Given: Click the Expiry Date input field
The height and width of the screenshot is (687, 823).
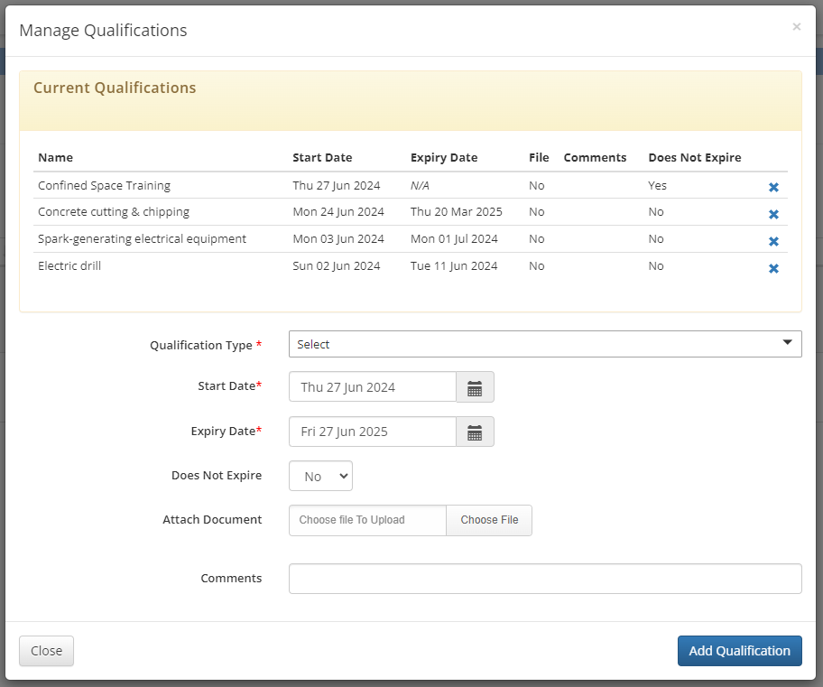Looking at the screenshot, I should tap(373, 432).
